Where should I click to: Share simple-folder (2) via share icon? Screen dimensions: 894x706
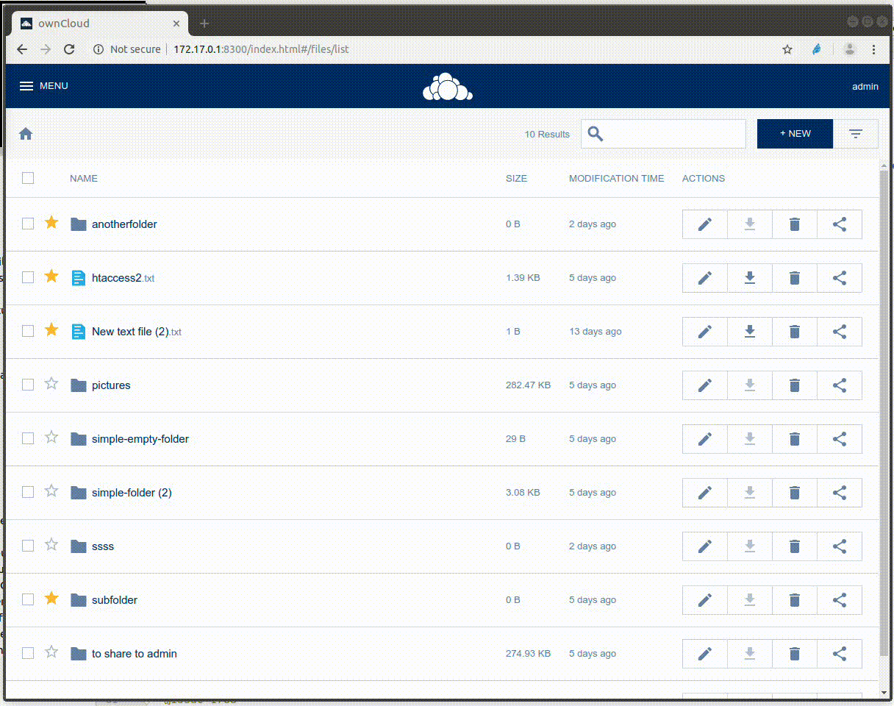click(x=840, y=493)
